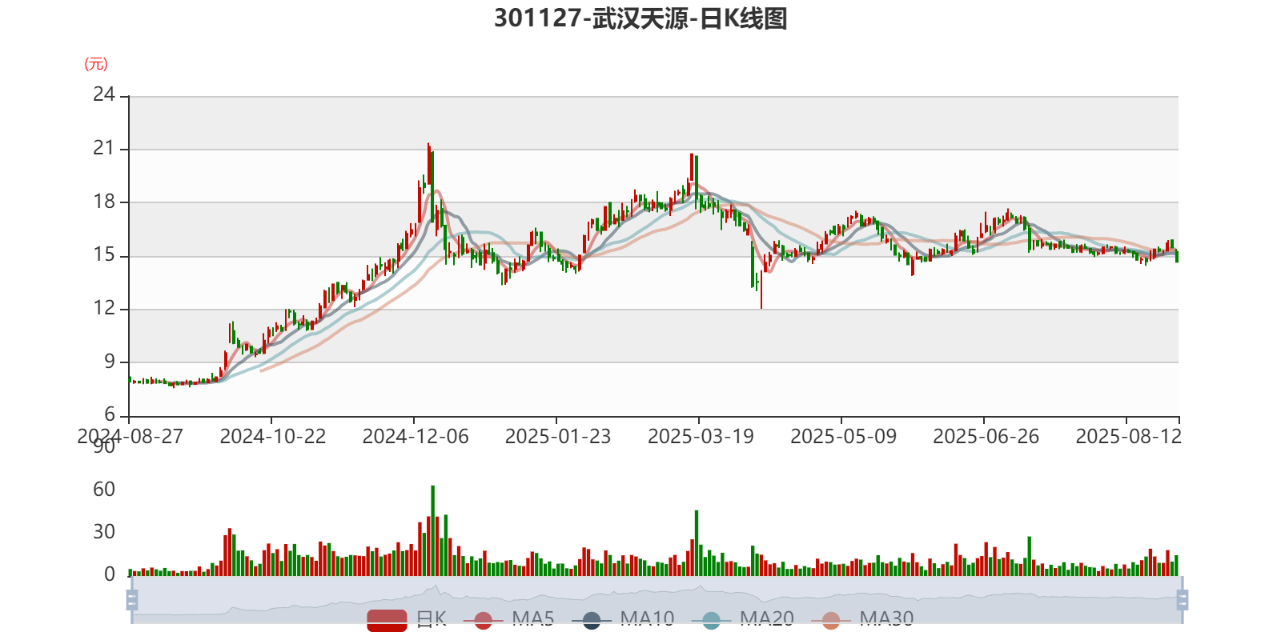Toggle the 日K candlestick series legend
The image size is (1281, 640).
(407, 619)
